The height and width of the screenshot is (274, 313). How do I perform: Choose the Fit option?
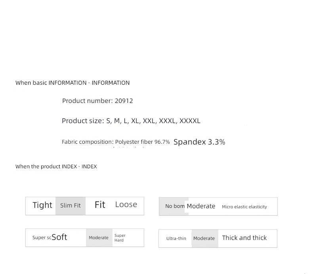100,205
